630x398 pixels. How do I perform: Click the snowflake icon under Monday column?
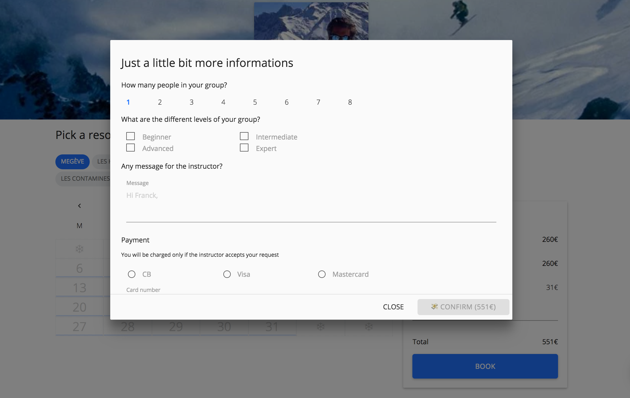pos(79,249)
